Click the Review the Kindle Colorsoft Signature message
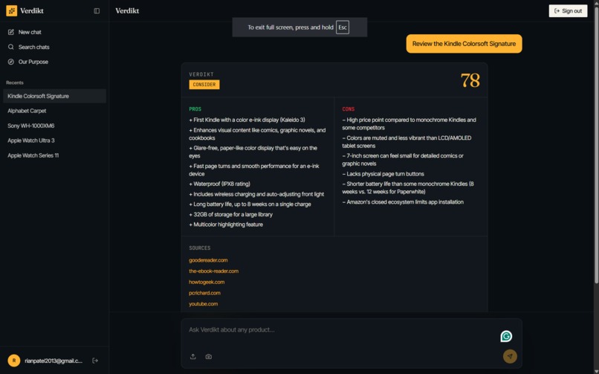Viewport: 599px width, 374px height. tap(464, 44)
